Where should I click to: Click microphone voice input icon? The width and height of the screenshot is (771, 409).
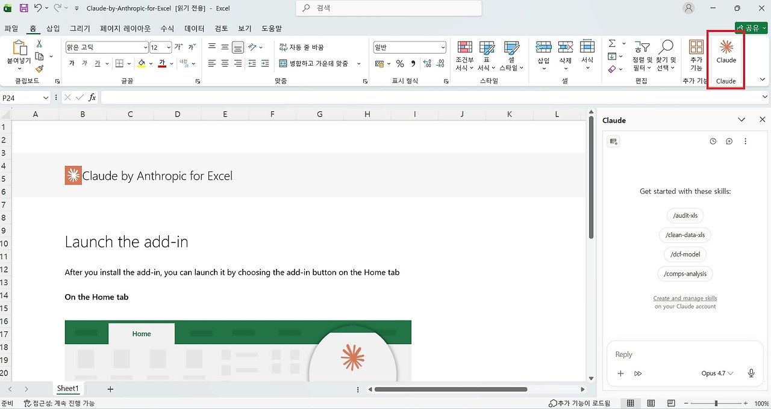(751, 374)
